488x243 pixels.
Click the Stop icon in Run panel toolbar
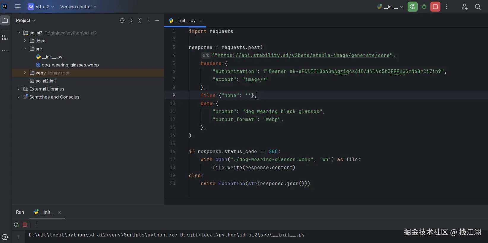coord(25,225)
